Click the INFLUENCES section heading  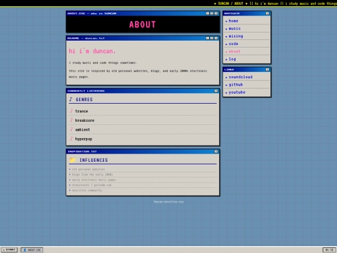tap(94, 160)
